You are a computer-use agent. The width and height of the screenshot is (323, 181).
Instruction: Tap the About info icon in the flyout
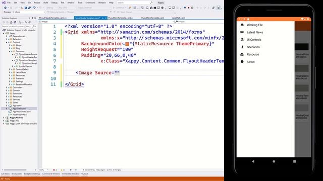coord(242,61)
